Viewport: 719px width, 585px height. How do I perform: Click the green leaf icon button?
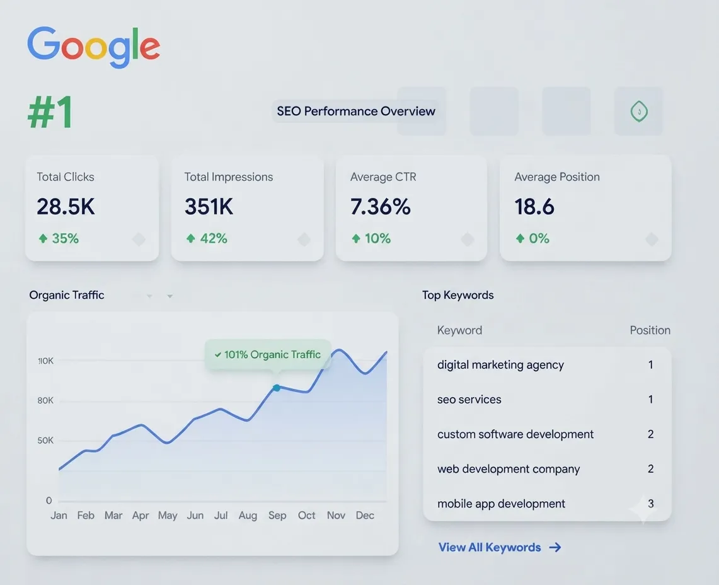639,112
